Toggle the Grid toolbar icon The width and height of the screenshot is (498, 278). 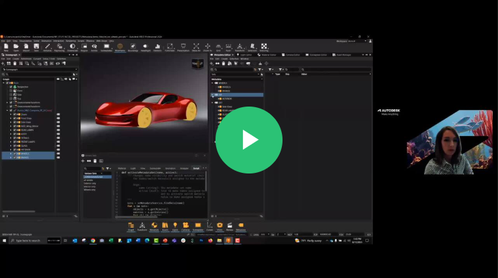[218, 48]
